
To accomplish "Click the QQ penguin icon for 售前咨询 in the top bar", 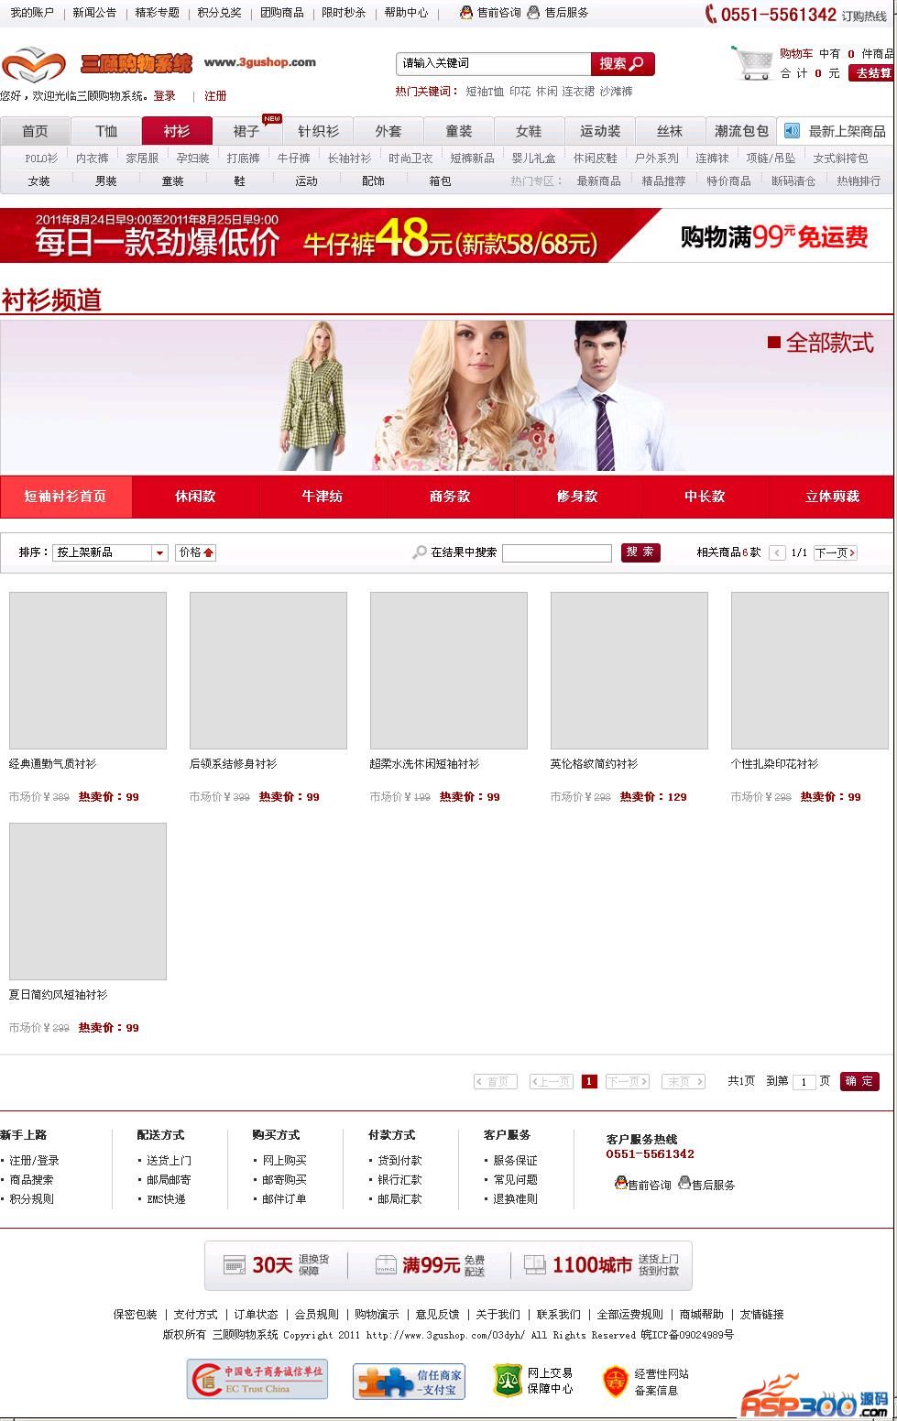I will coord(466,13).
